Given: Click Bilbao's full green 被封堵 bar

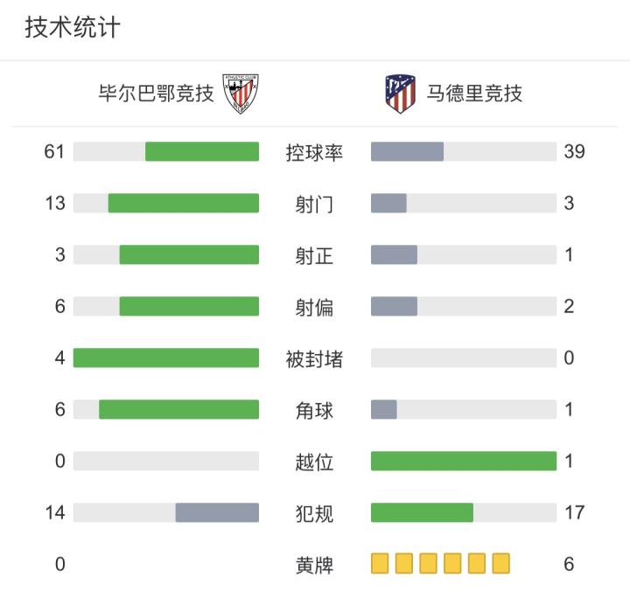Looking at the screenshot, I should [x=166, y=358].
